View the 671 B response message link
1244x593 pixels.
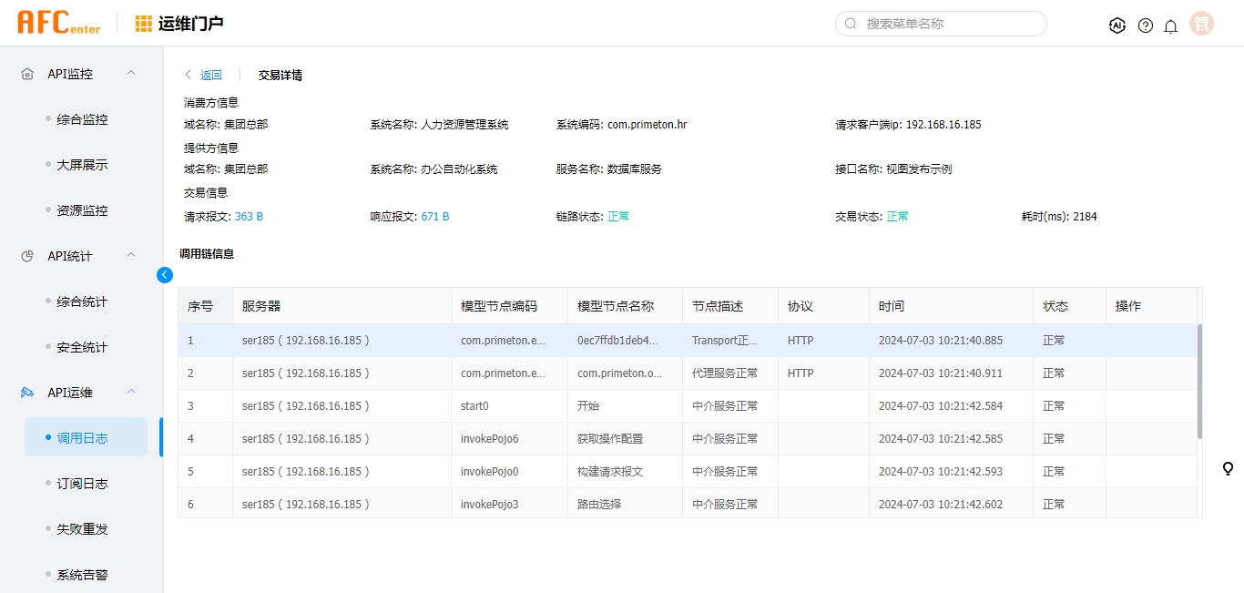[x=434, y=217]
